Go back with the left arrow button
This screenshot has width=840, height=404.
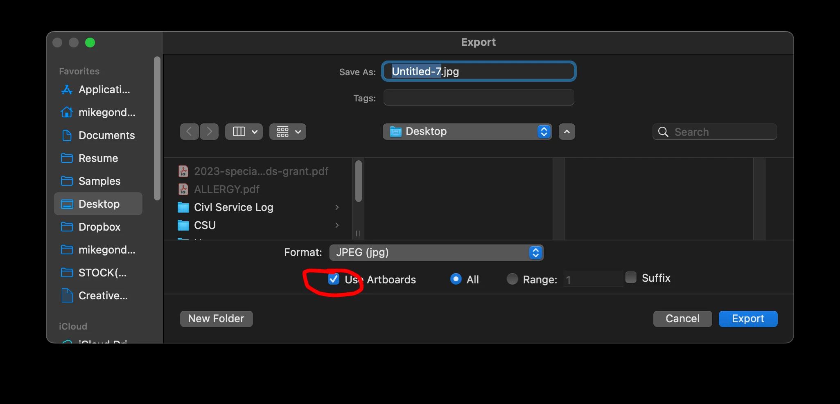point(190,132)
